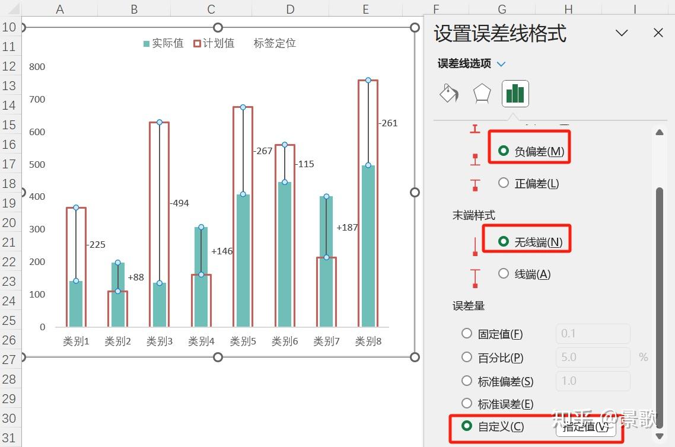Select the 标准偏差 radio button
This screenshot has height=447, width=675.
pos(467,381)
